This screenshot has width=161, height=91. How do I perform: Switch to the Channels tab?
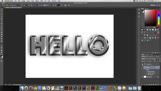pos(147,55)
